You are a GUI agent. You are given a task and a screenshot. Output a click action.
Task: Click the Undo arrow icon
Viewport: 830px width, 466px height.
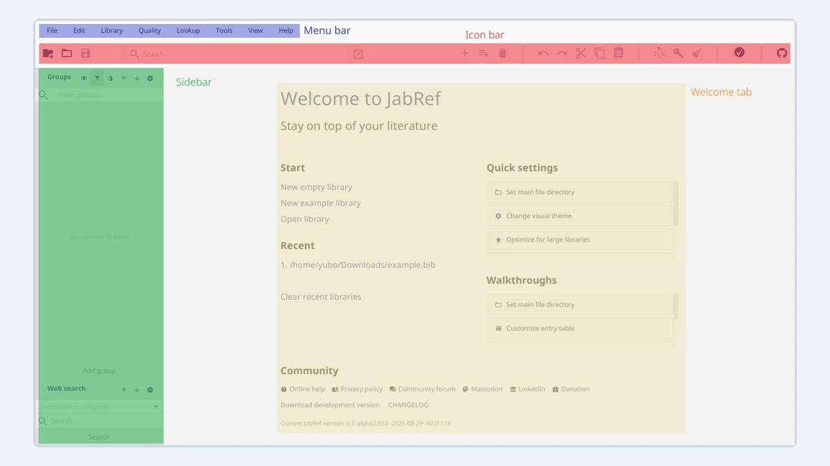[x=544, y=53]
